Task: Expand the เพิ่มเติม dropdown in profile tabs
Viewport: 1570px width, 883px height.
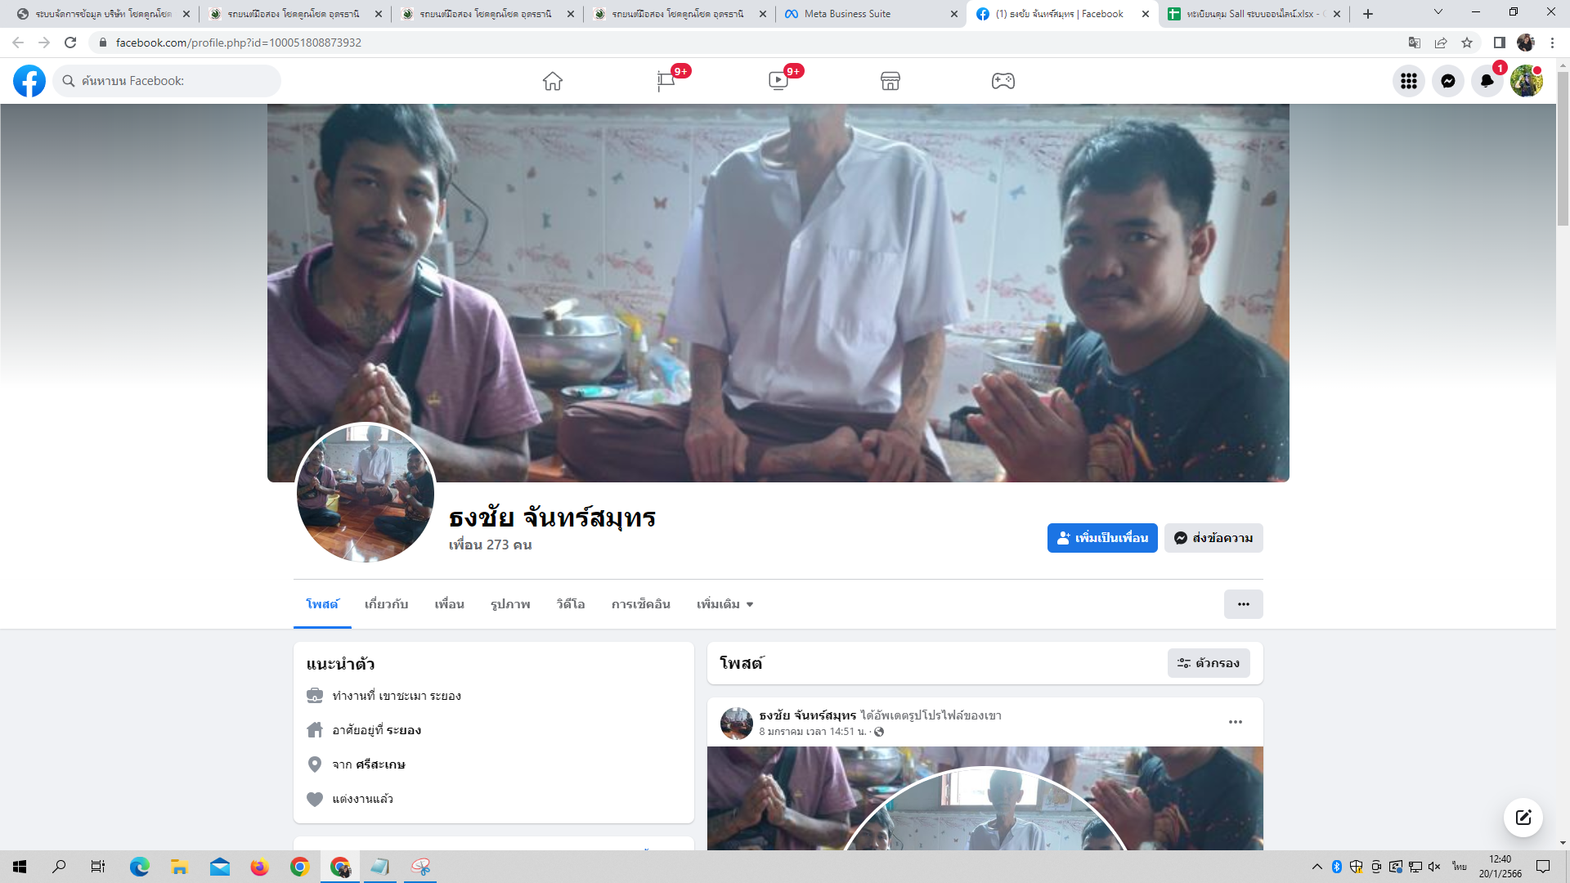Action: coord(724,604)
